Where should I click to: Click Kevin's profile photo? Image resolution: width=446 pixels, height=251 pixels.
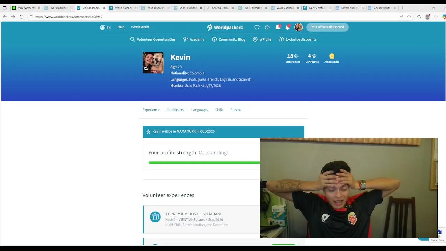pyautogui.click(x=153, y=63)
